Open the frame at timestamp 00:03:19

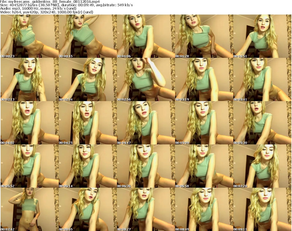[x=204, y=79]
